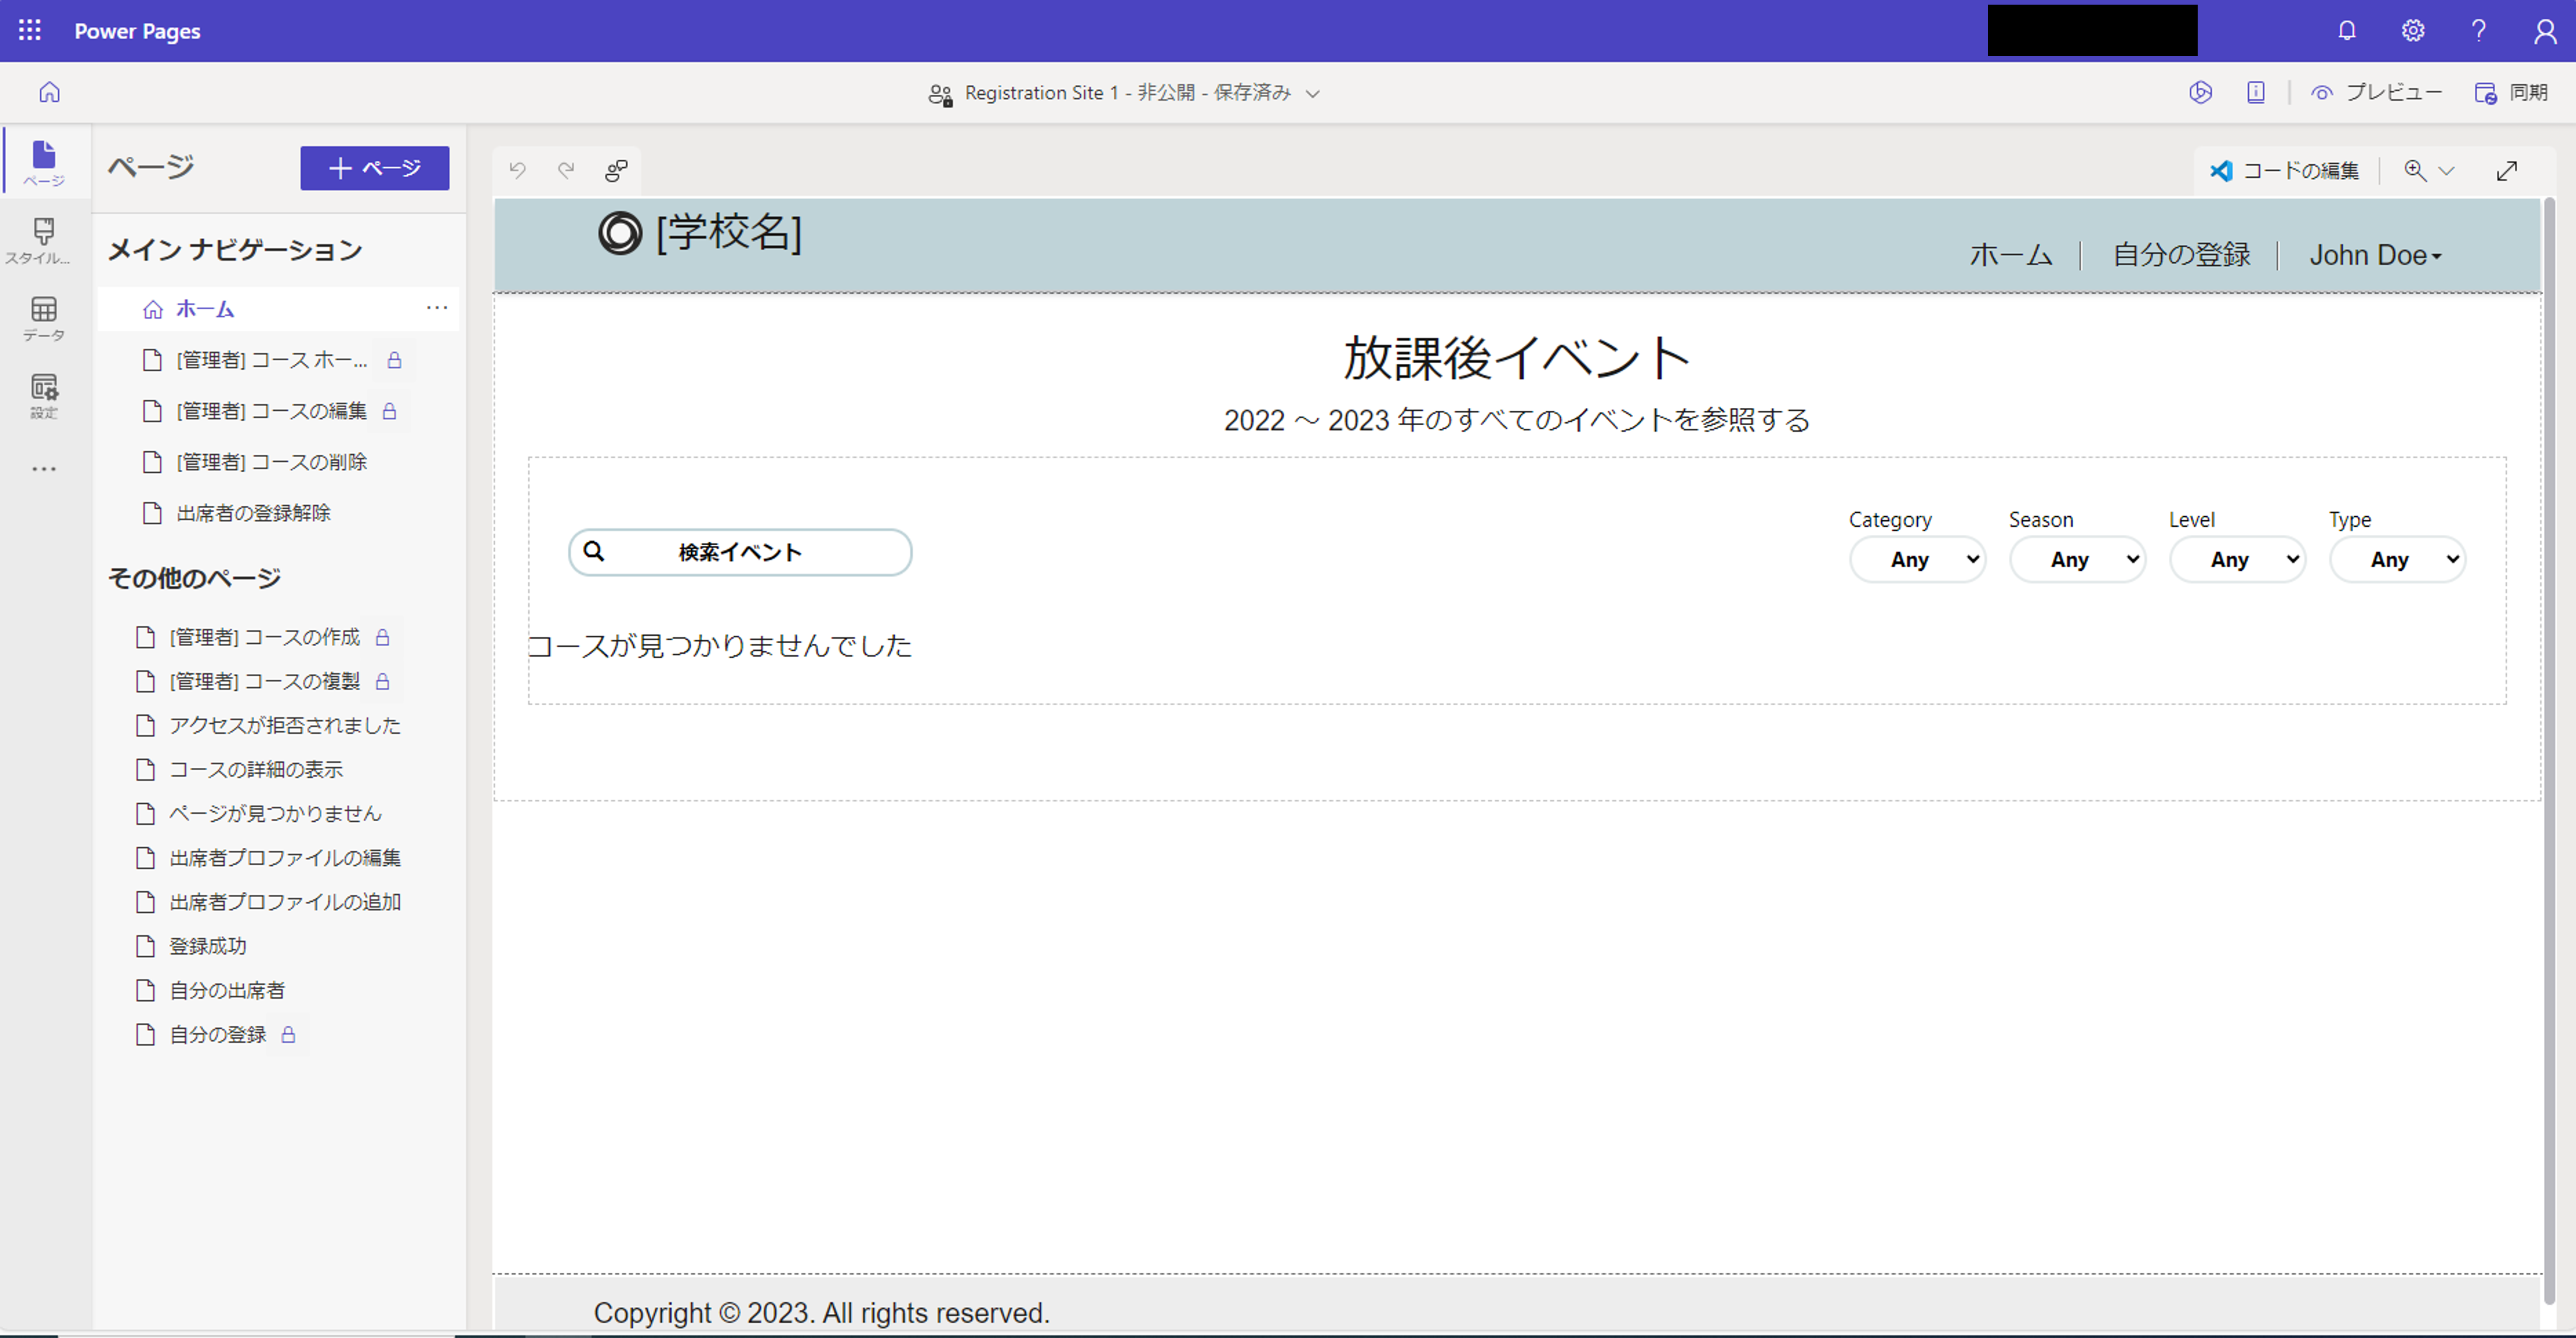Image resolution: width=2576 pixels, height=1338 pixels.
Task: Click the 同期 sync button
Action: (x=2511, y=92)
